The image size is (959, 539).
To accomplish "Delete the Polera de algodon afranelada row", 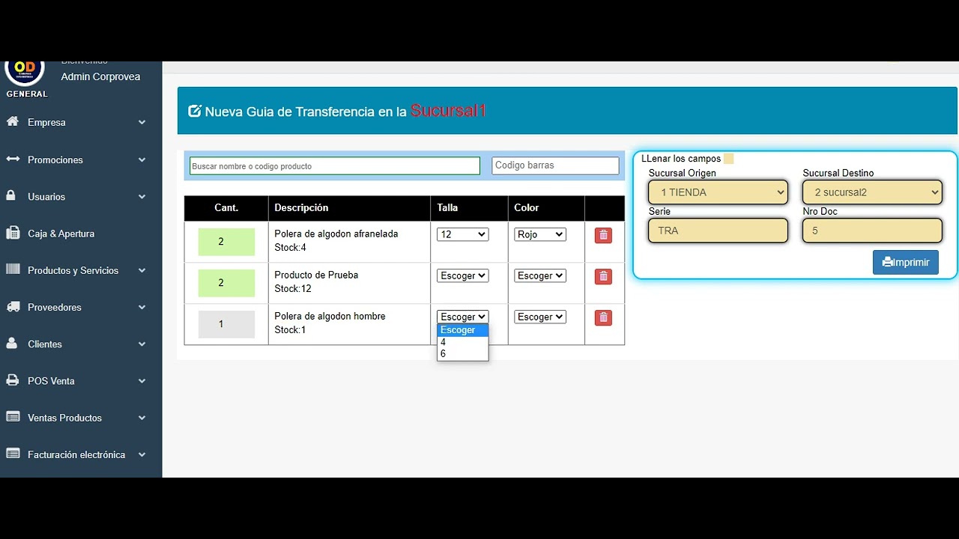I will [x=603, y=235].
